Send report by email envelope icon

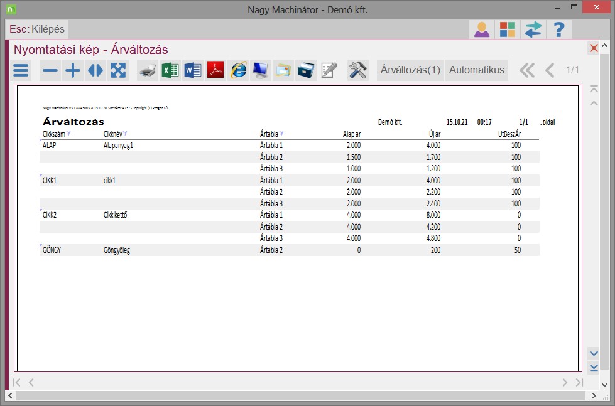[283, 70]
